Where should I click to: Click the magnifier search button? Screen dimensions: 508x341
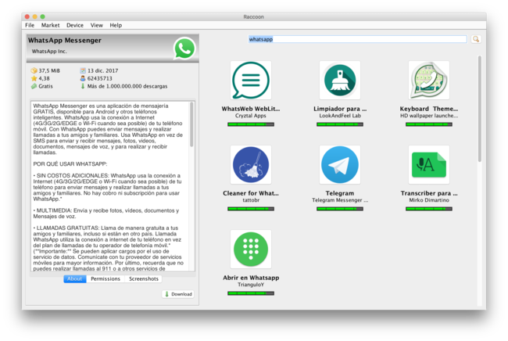[x=476, y=39]
